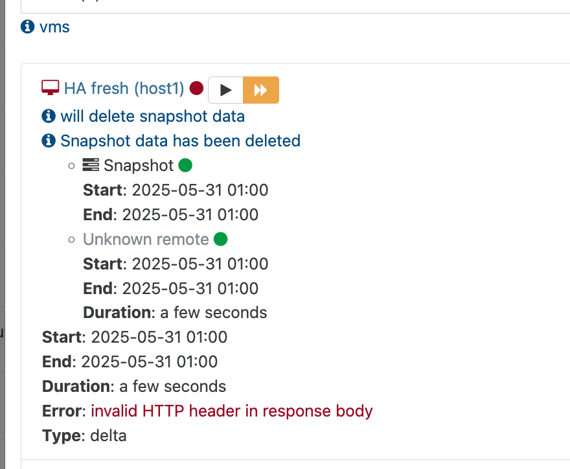Click the server storage icon beside Snapshot
The image size is (570, 469).
pos(91,165)
